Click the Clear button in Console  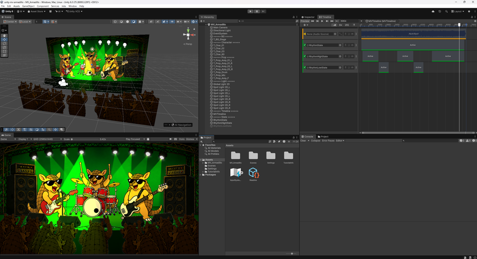pos(303,141)
